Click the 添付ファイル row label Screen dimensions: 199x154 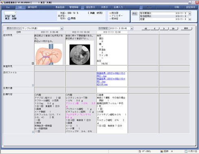coord(10,73)
